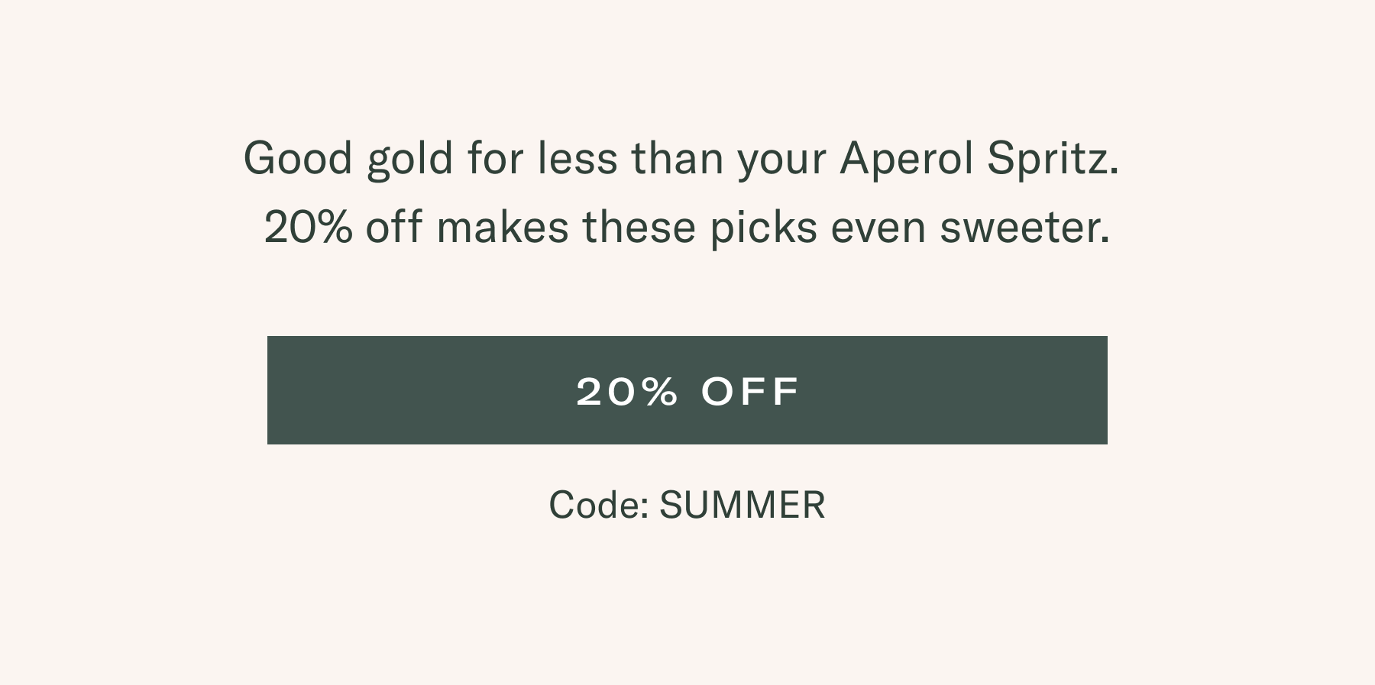Viewport: 1375px width, 685px height.
Task: Click the word 'even' in the second line
Action: (x=878, y=229)
